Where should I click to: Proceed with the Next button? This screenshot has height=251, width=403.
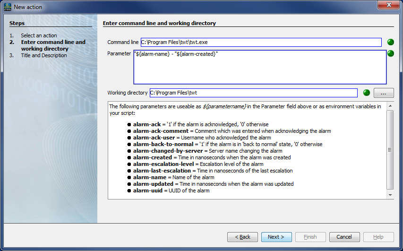click(x=276, y=237)
